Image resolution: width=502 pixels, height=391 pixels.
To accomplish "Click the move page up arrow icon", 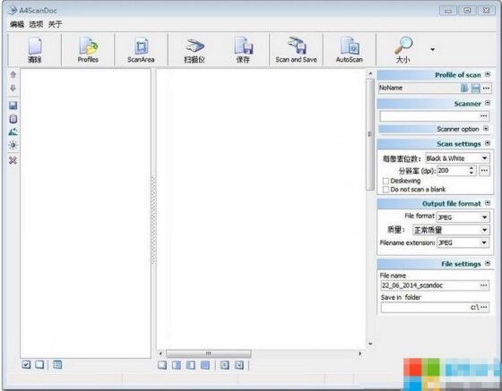I will pos(13,75).
